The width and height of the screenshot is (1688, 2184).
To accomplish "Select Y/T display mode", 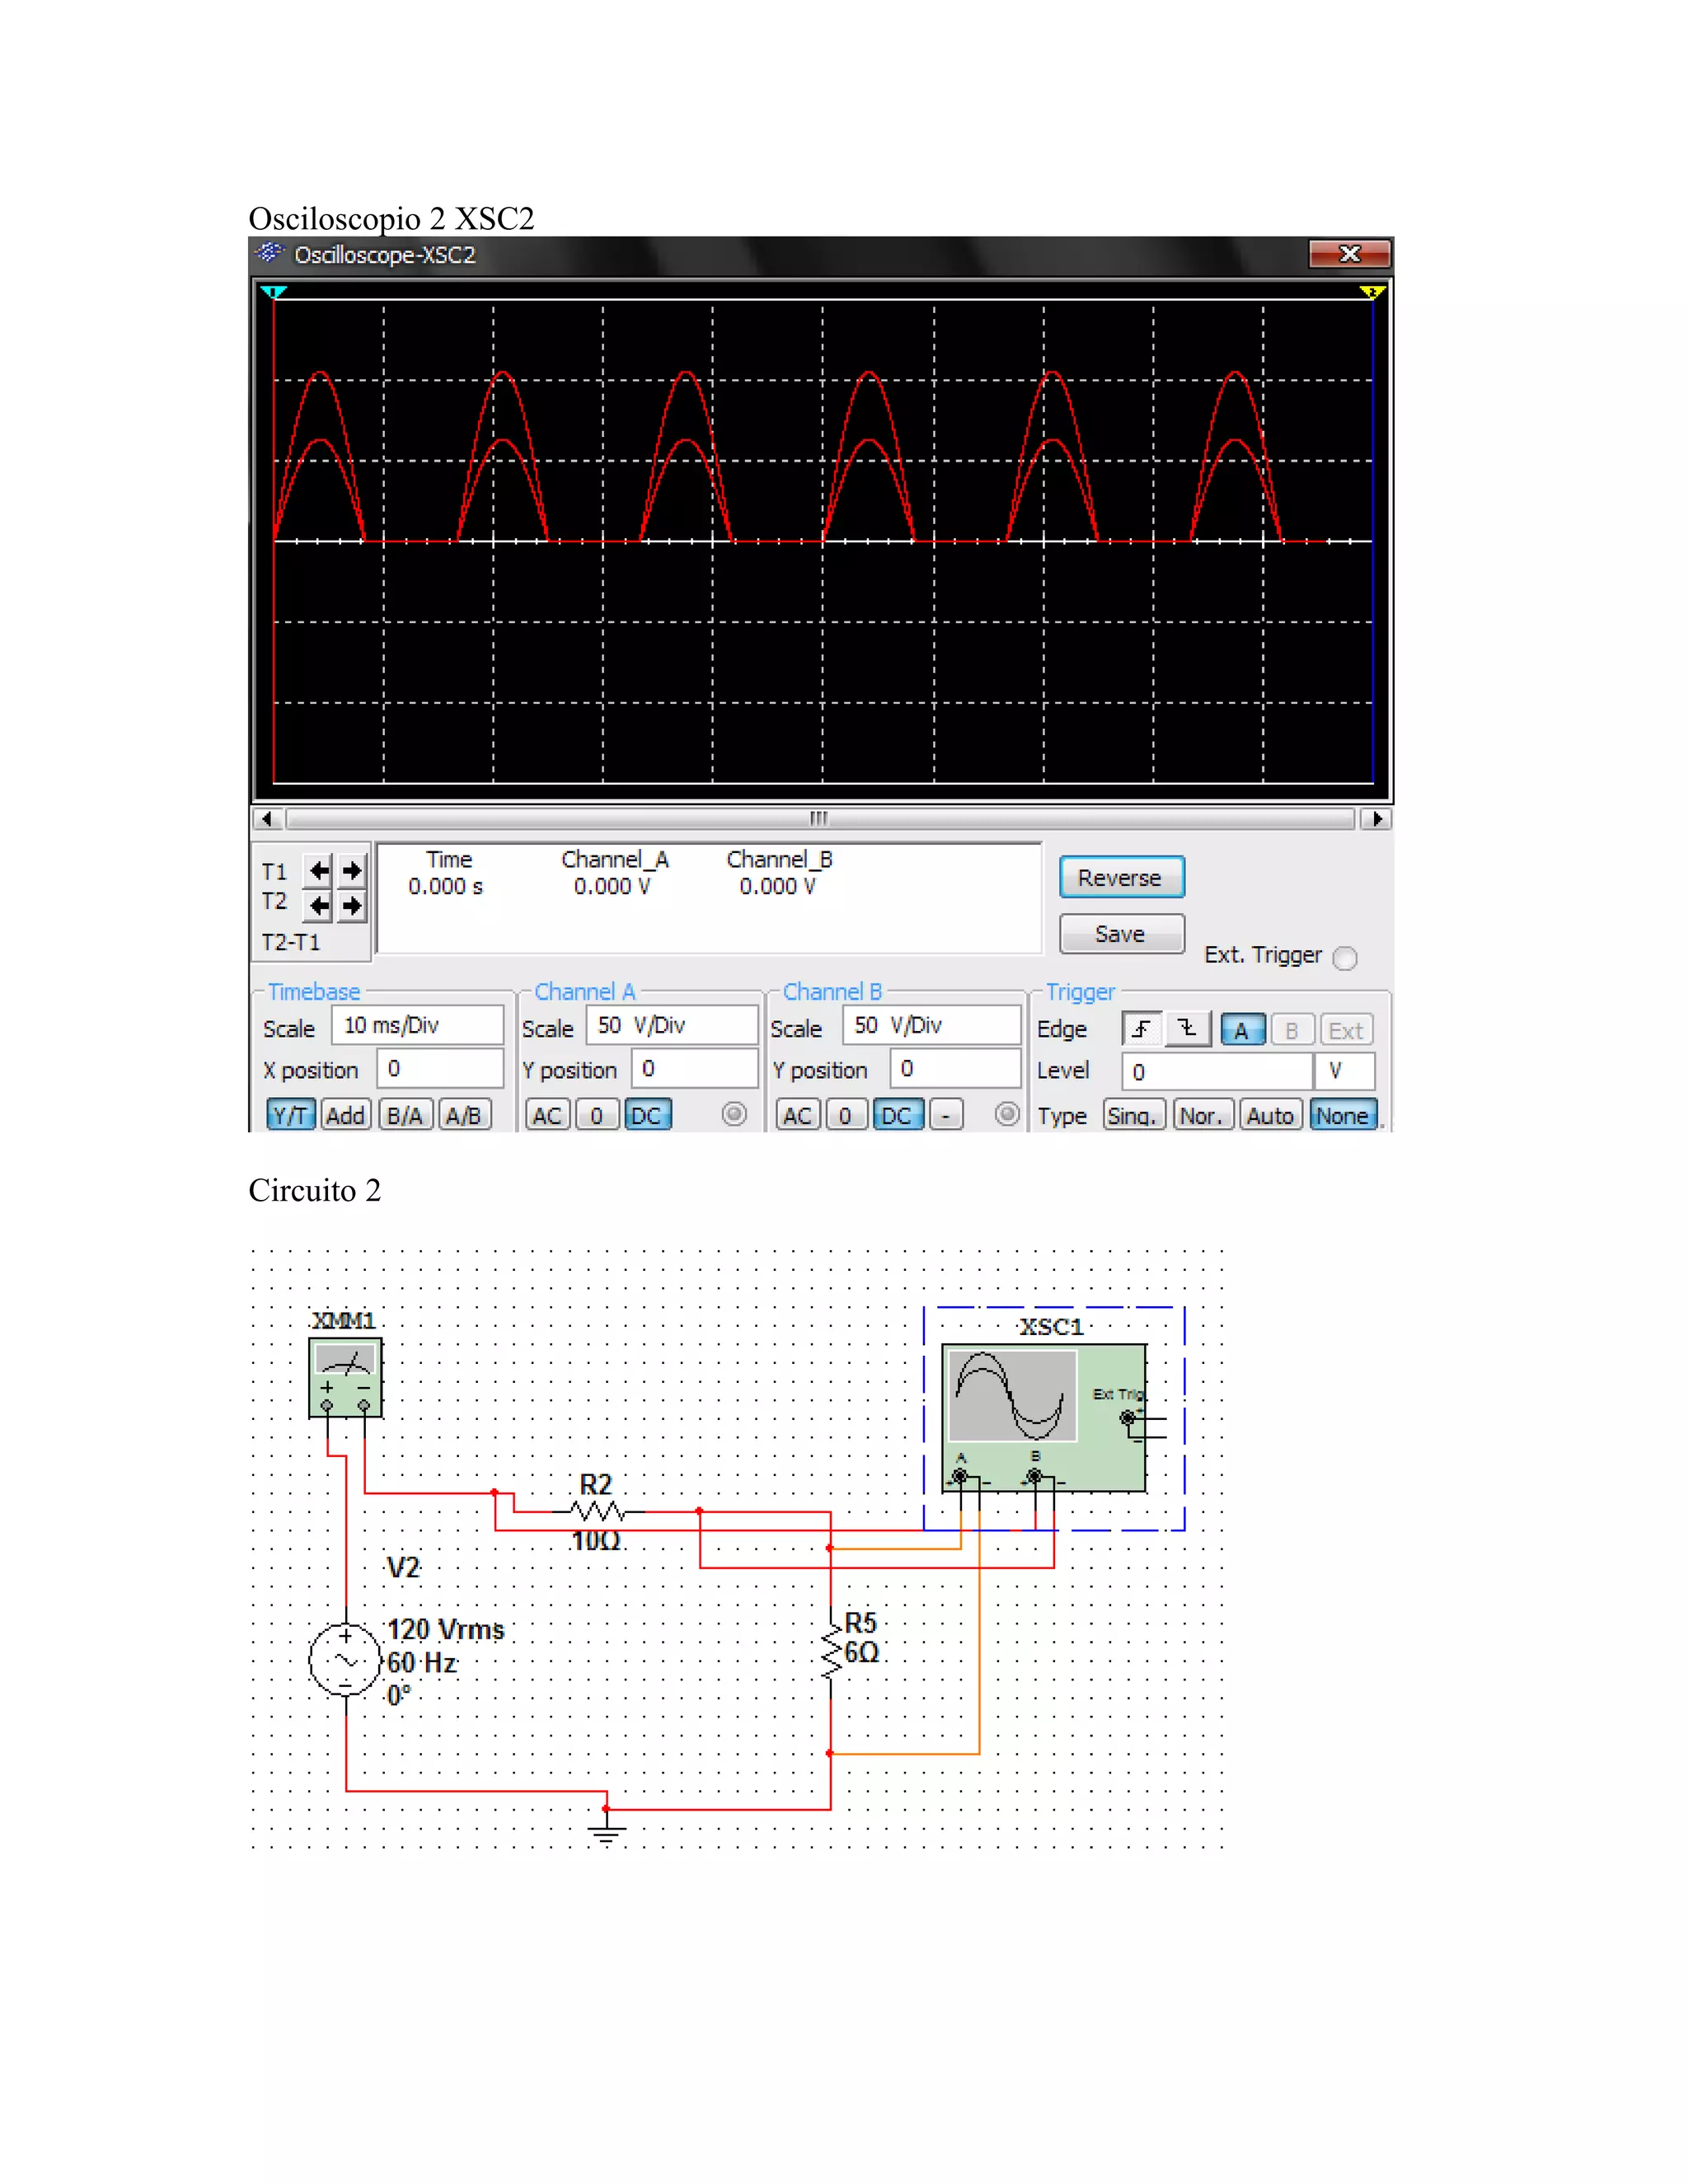I will tap(290, 1115).
